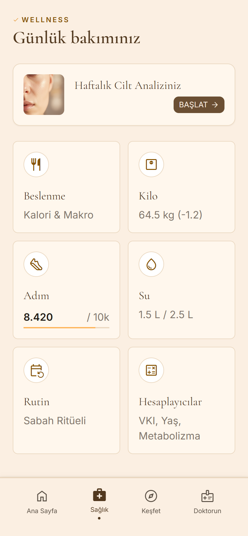Tap the calendar refresh Rutin icon
This screenshot has width=248, height=536.
click(x=36, y=370)
